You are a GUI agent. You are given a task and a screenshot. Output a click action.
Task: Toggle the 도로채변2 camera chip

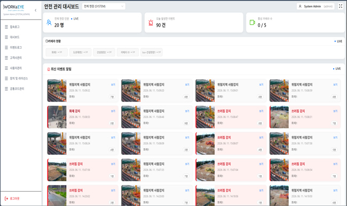tap(80, 52)
